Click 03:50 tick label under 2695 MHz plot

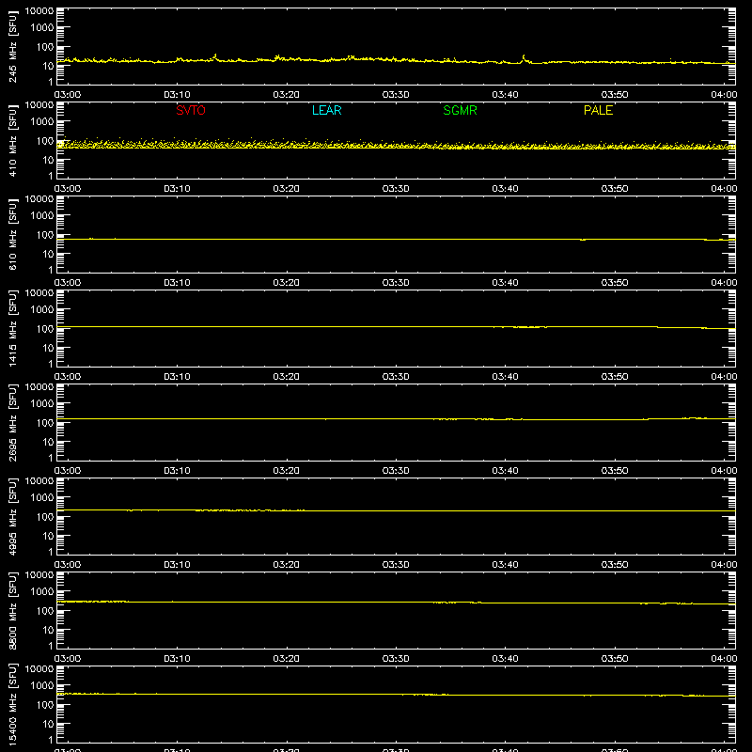tap(615, 471)
